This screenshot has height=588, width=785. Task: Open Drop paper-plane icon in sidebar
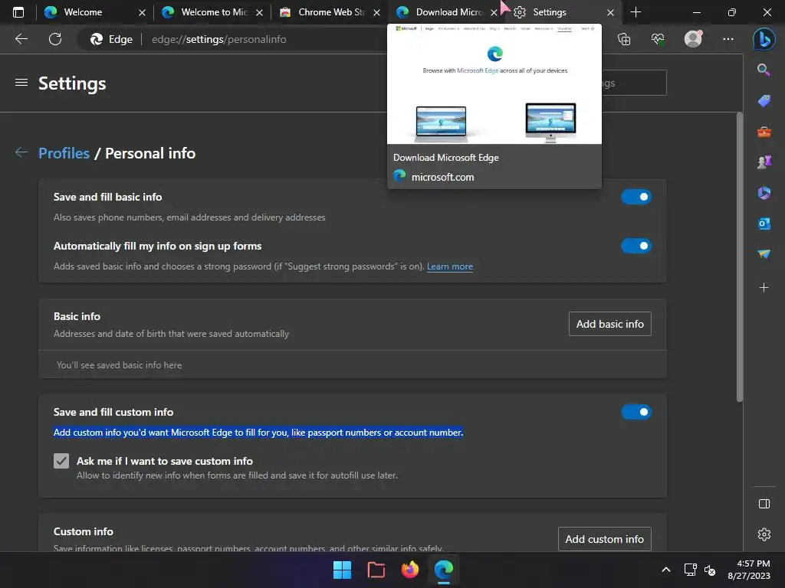coord(764,254)
